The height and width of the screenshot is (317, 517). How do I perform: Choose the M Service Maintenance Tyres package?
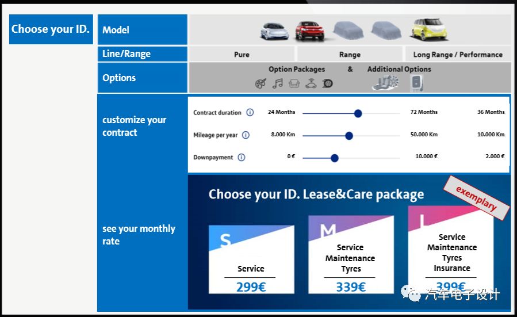pyautogui.click(x=351, y=254)
